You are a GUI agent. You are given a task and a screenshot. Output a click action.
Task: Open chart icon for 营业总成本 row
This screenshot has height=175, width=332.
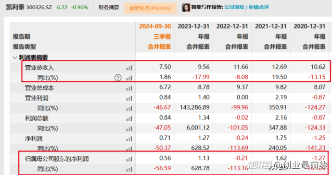(129, 88)
